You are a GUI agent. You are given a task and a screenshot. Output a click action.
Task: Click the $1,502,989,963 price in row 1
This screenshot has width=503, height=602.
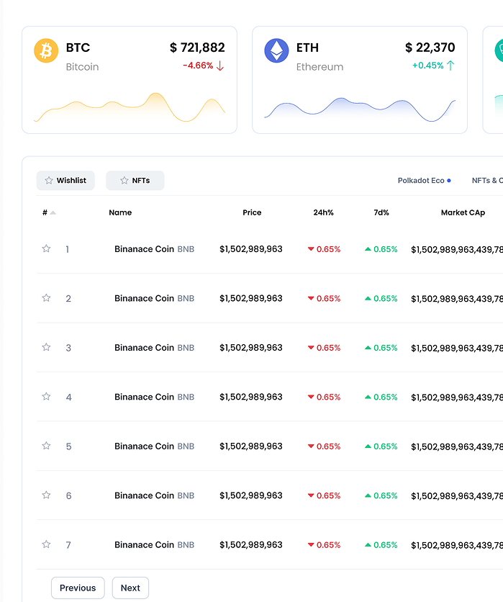coord(251,249)
